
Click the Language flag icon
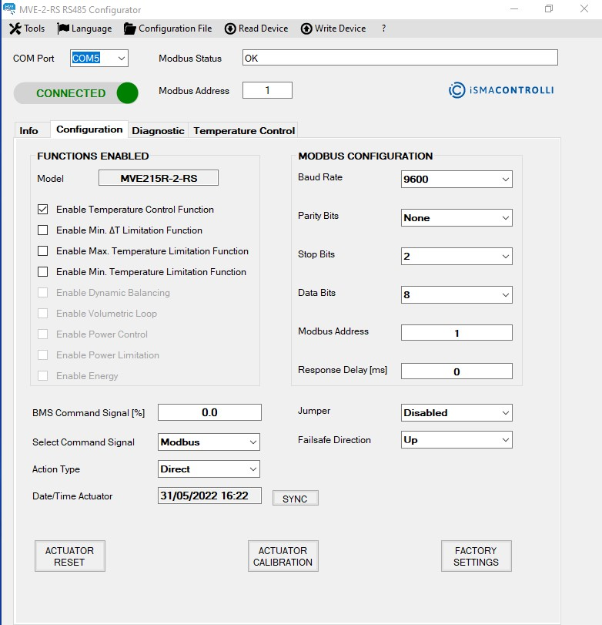pyautogui.click(x=63, y=29)
